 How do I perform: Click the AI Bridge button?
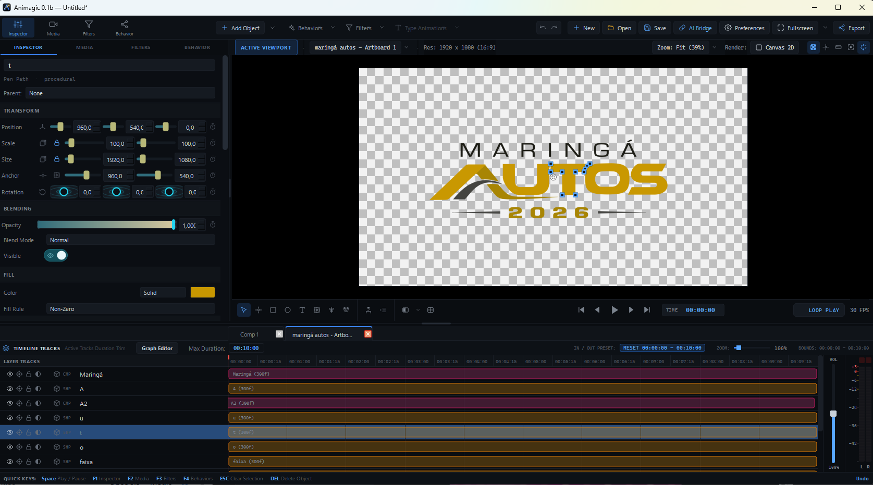695,28
